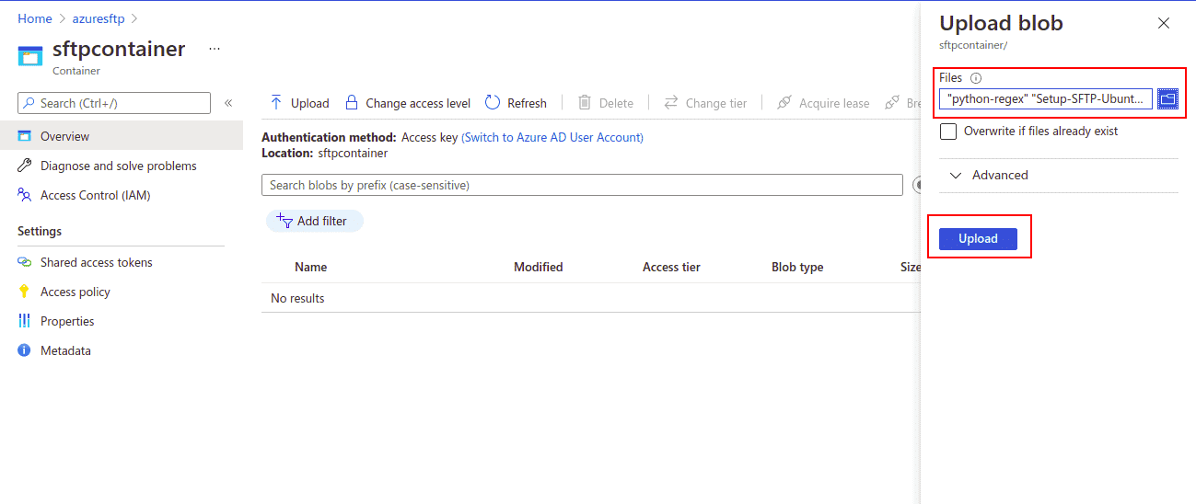Click the Refresh circular arrow icon
Screen dimensions: 1196x504
coord(493,103)
